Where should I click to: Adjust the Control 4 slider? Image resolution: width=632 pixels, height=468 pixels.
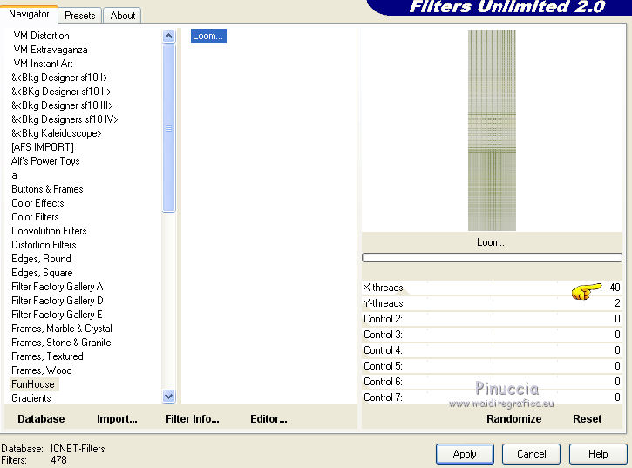[x=492, y=350]
